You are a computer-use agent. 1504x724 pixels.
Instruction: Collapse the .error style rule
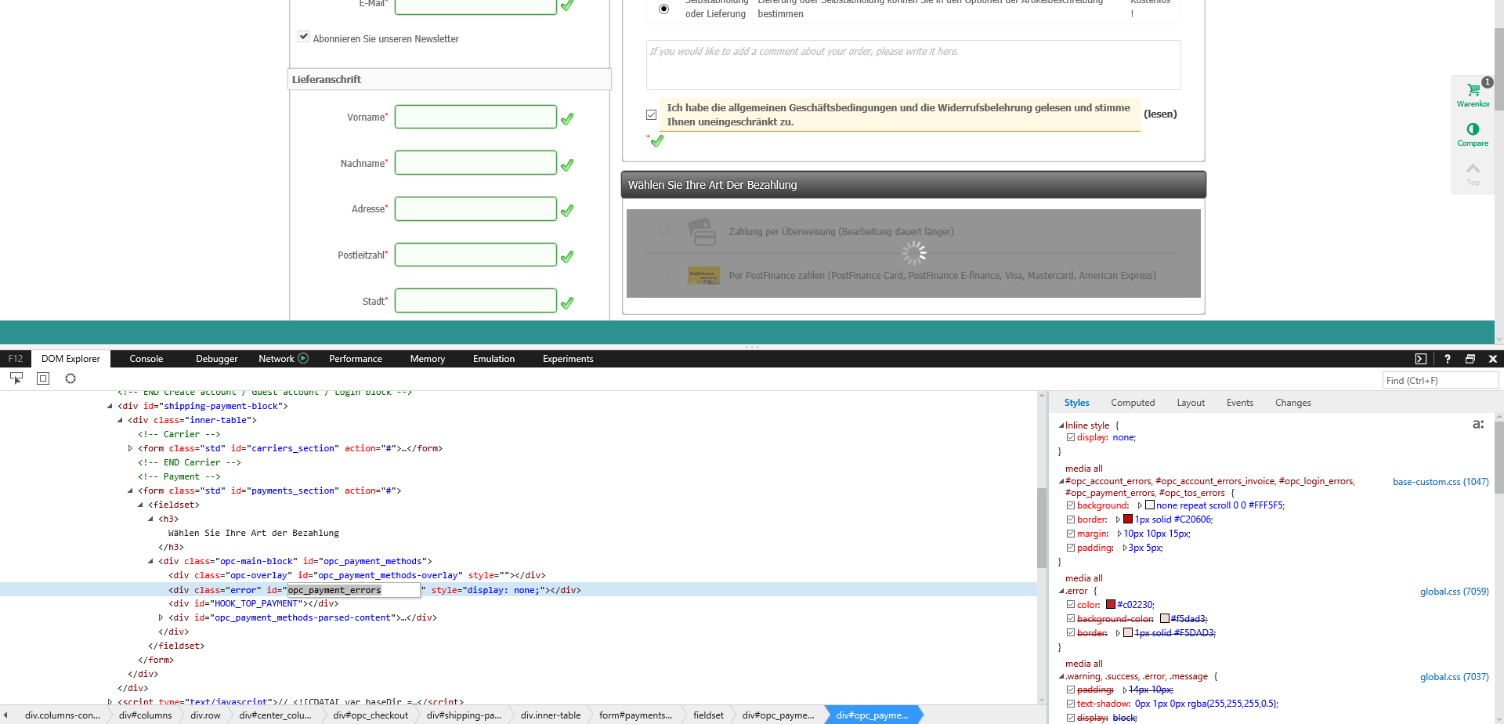pos(1061,592)
